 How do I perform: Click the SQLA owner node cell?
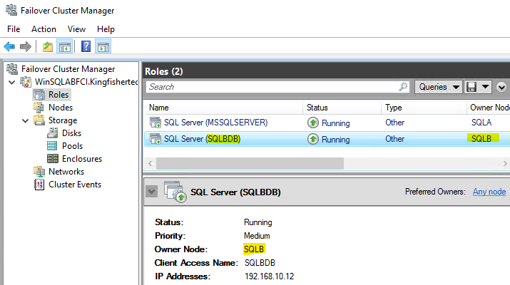pos(481,123)
